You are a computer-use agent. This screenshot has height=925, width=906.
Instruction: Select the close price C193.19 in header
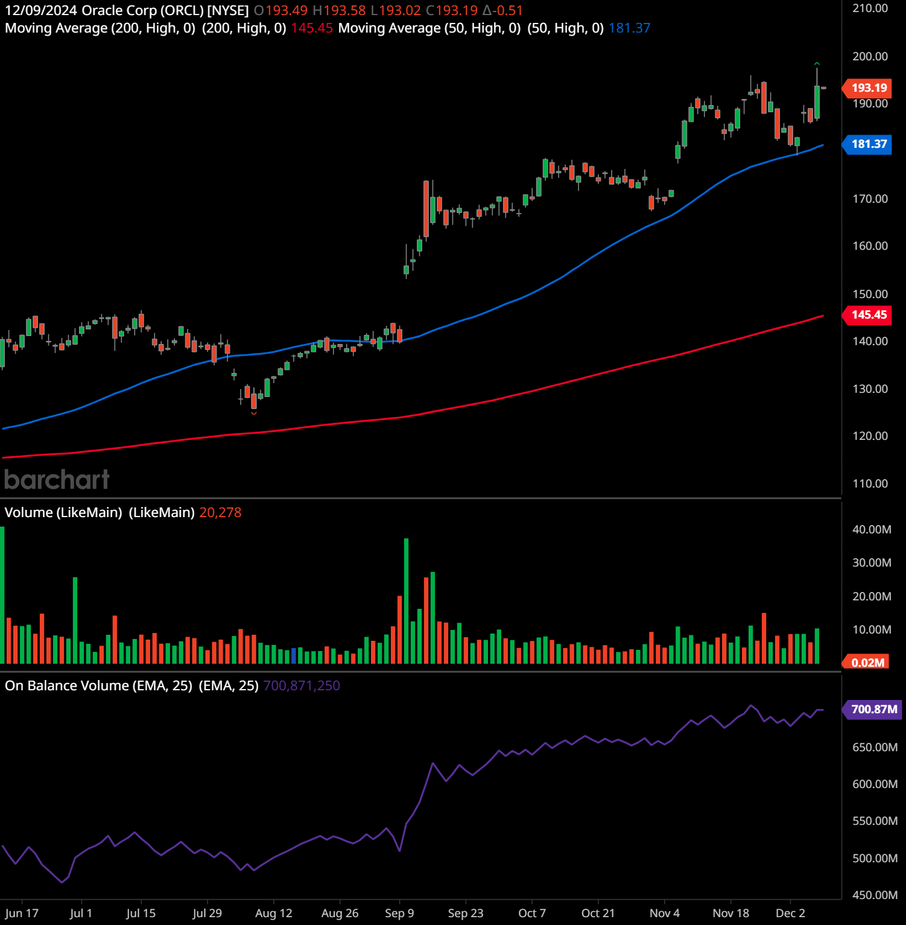click(452, 10)
